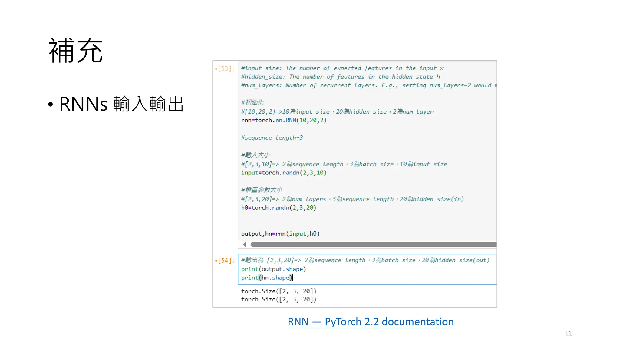This screenshot has width=620, height=349.
Task: Click the first torch.Size output line
Action: pyautogui.click(x=279, y=291)
